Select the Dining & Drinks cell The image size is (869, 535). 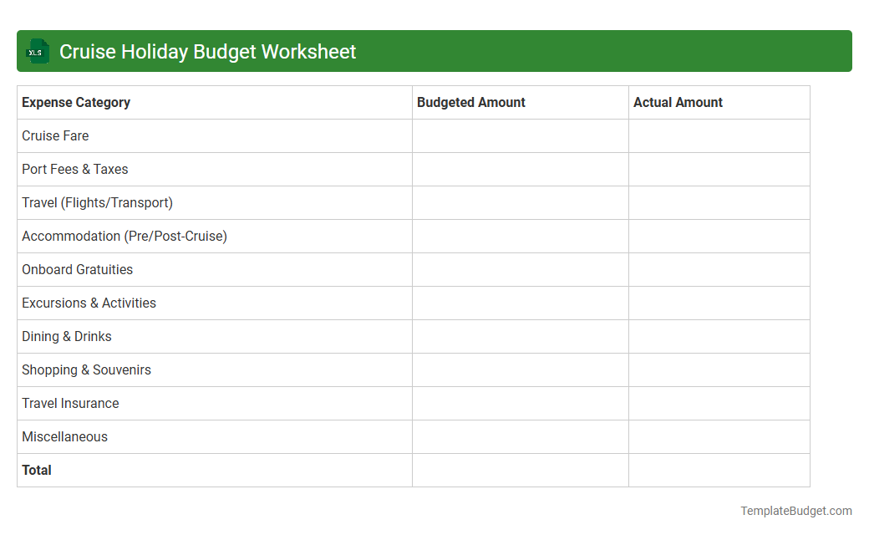coord(67,336)
